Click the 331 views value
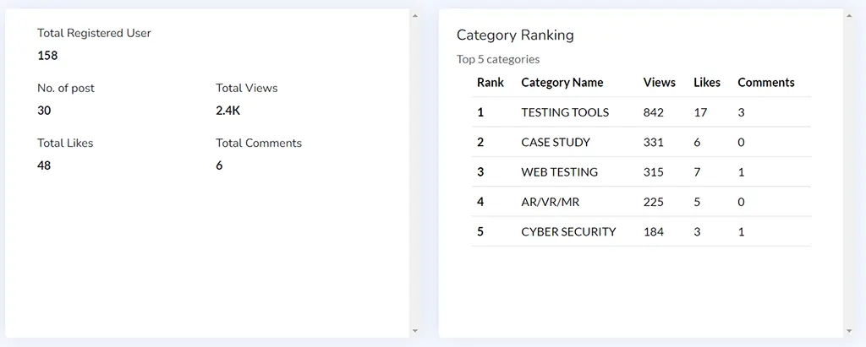This screenshot has height=347, width=866. tap(654, 142)
